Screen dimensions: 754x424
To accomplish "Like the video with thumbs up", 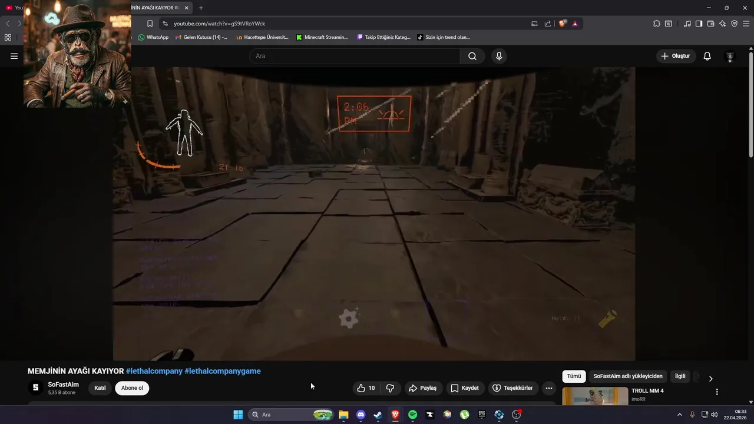I will (366, 388).
